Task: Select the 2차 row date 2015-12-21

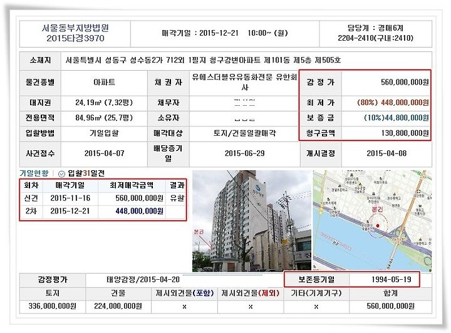Action: (70, 211)
